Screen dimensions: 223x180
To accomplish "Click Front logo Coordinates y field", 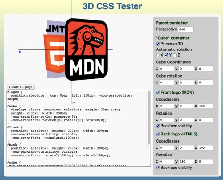I will 186,106.
